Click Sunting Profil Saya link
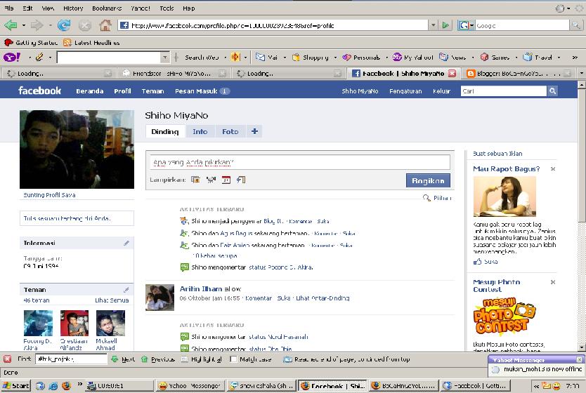Viewport: 586px width, 393px height. [49, 195]
